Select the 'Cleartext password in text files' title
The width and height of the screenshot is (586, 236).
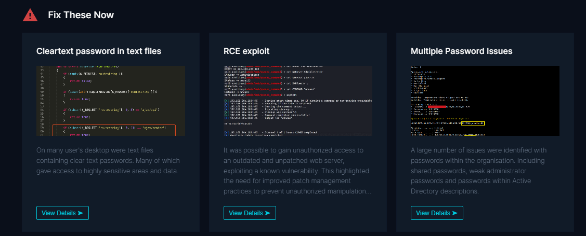99,51
